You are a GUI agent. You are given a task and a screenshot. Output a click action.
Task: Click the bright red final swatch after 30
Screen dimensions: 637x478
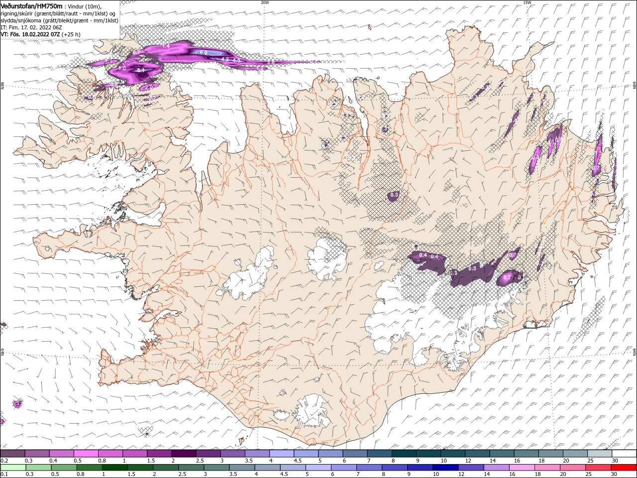coord(624,468)
